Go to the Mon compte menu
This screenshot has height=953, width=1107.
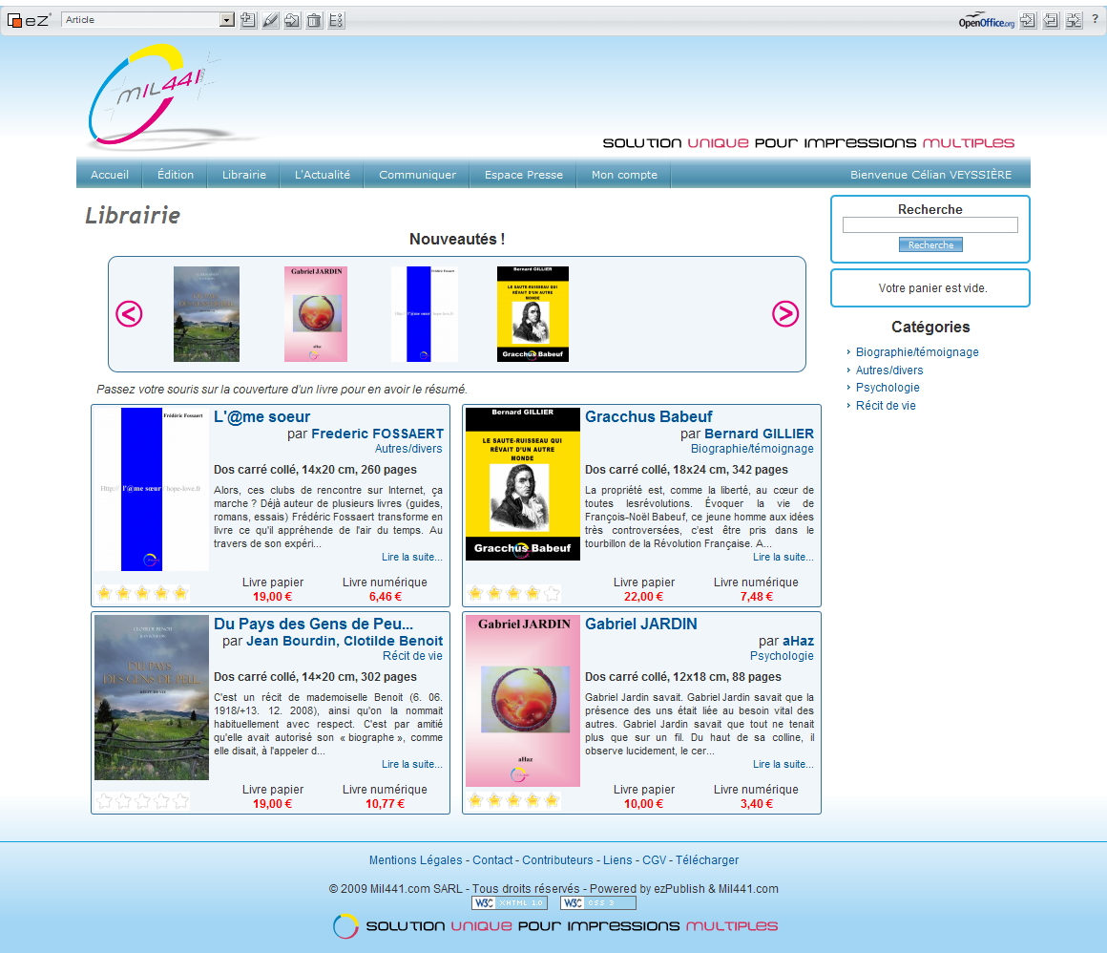click(624, 175)
